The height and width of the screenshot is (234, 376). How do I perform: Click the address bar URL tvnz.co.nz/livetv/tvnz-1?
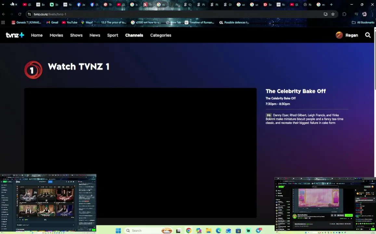coord(50,14)
